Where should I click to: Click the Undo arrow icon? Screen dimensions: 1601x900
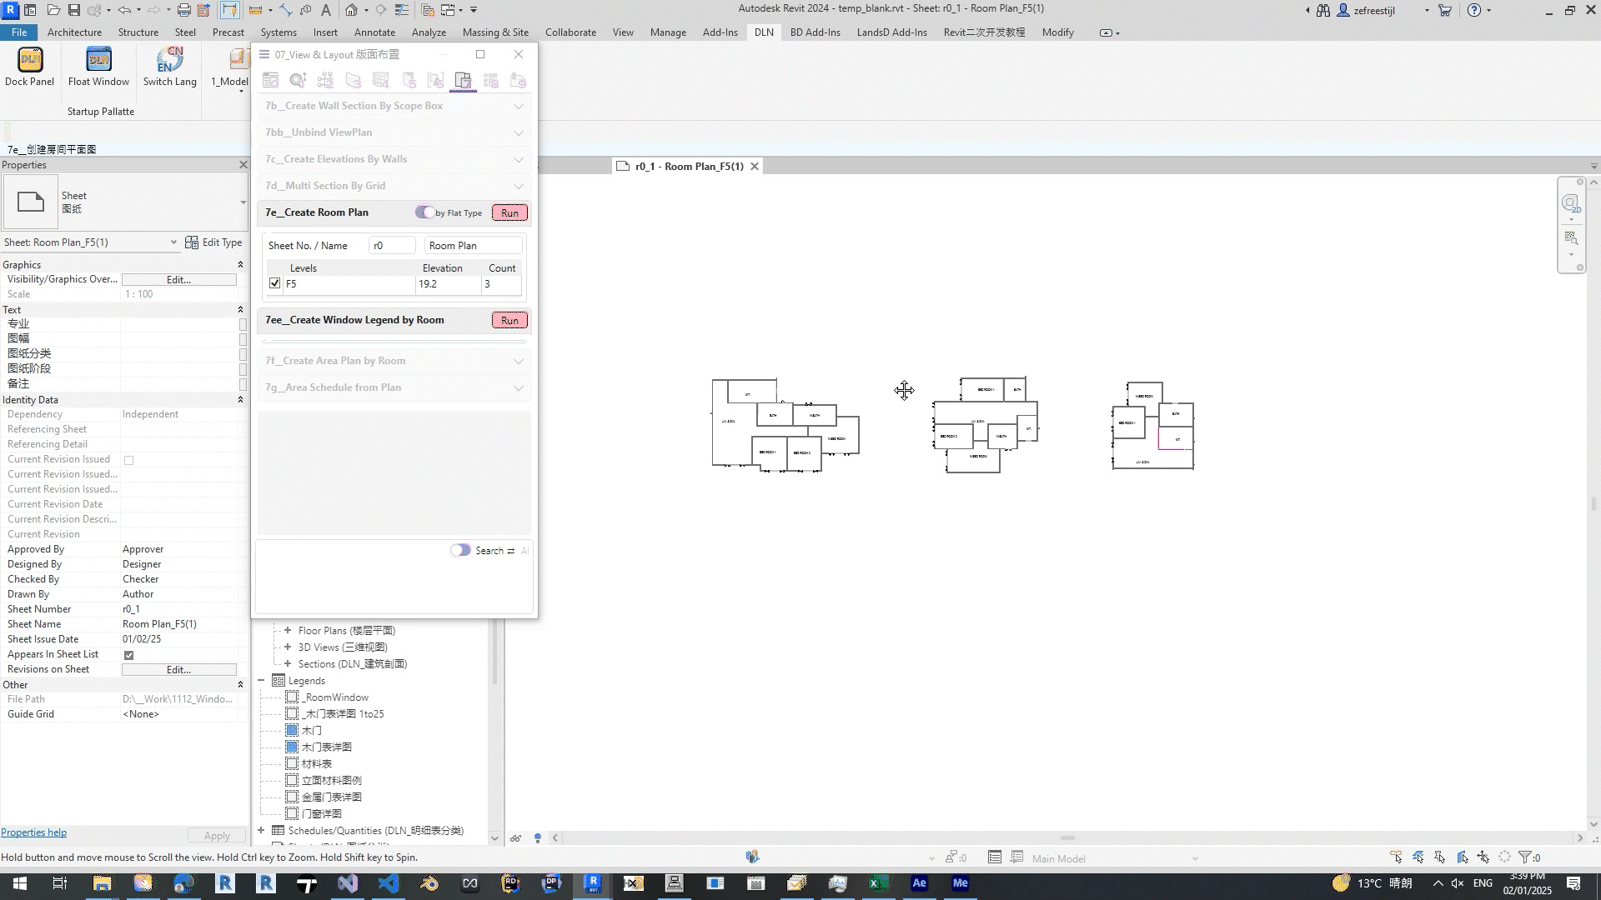pos(124,10)
